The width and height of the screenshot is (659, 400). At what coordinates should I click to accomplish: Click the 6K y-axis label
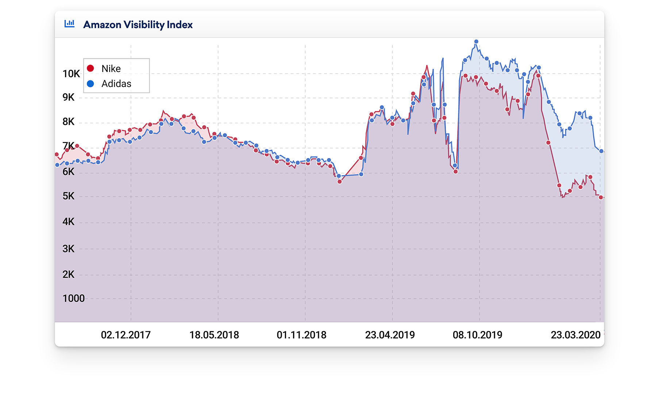(x=68, y=172)
